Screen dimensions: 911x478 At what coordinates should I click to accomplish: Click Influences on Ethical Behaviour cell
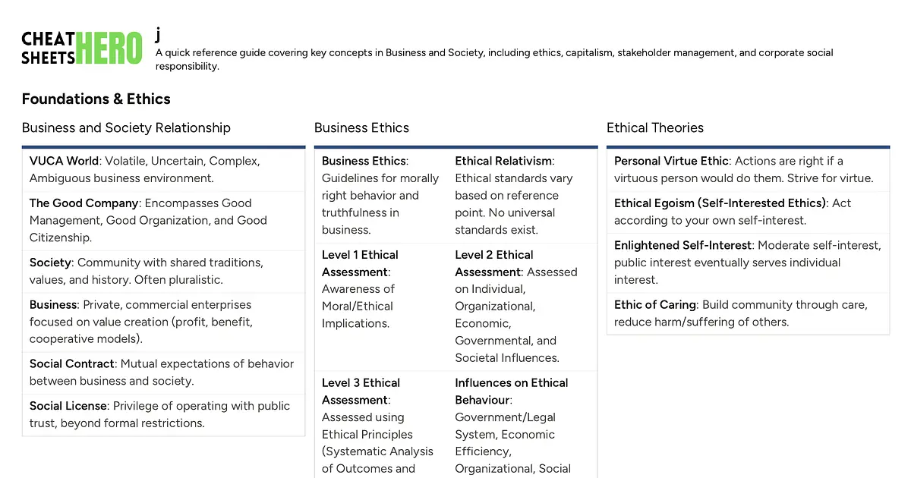pyautogui.click(x=522, y=425)
